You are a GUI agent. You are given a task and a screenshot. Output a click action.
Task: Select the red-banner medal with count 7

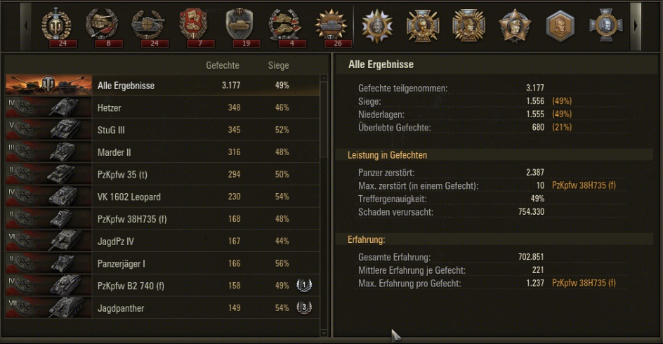click(192, 25)
